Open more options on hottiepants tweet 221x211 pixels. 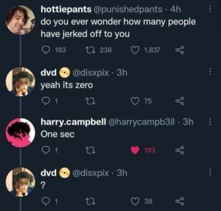tap(211, 9)
